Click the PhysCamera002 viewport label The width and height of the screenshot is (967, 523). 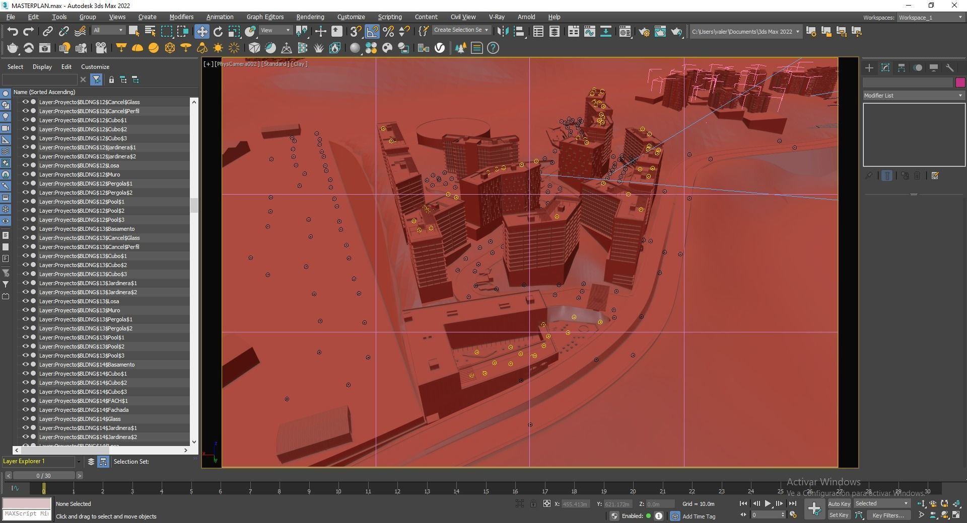(238, 64)
